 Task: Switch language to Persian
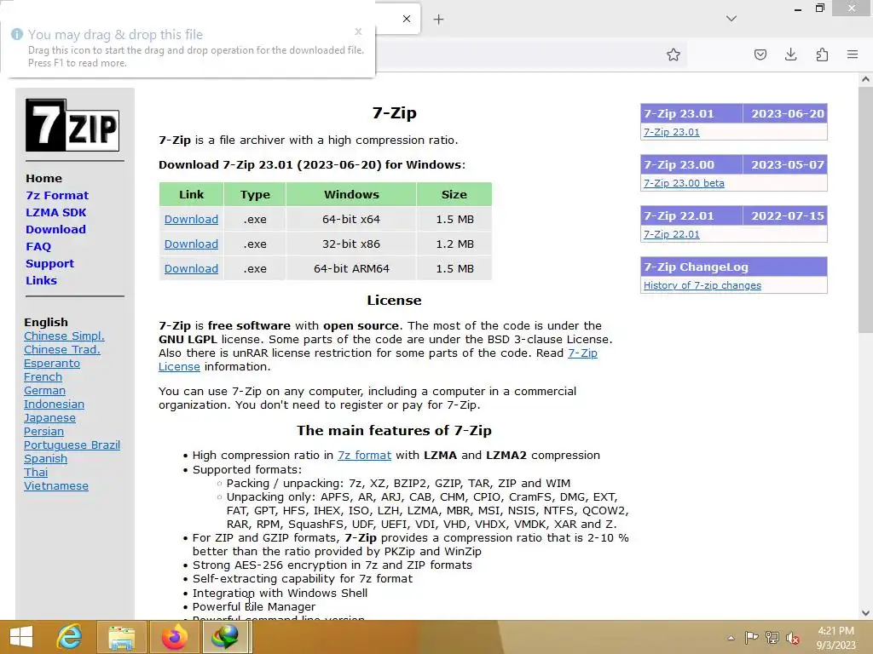(43, 431)
